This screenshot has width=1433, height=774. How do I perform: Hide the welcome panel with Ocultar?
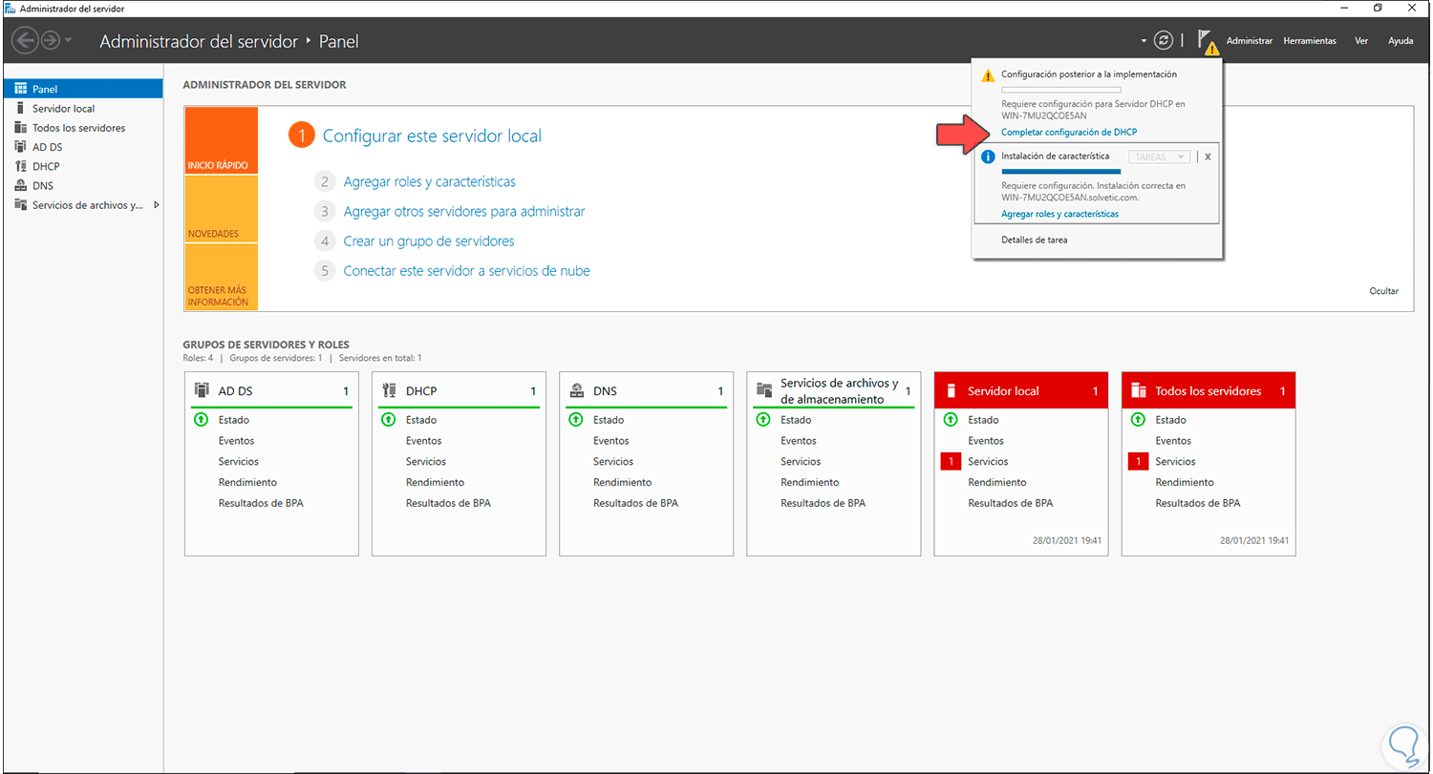(x=1383, y=291)
